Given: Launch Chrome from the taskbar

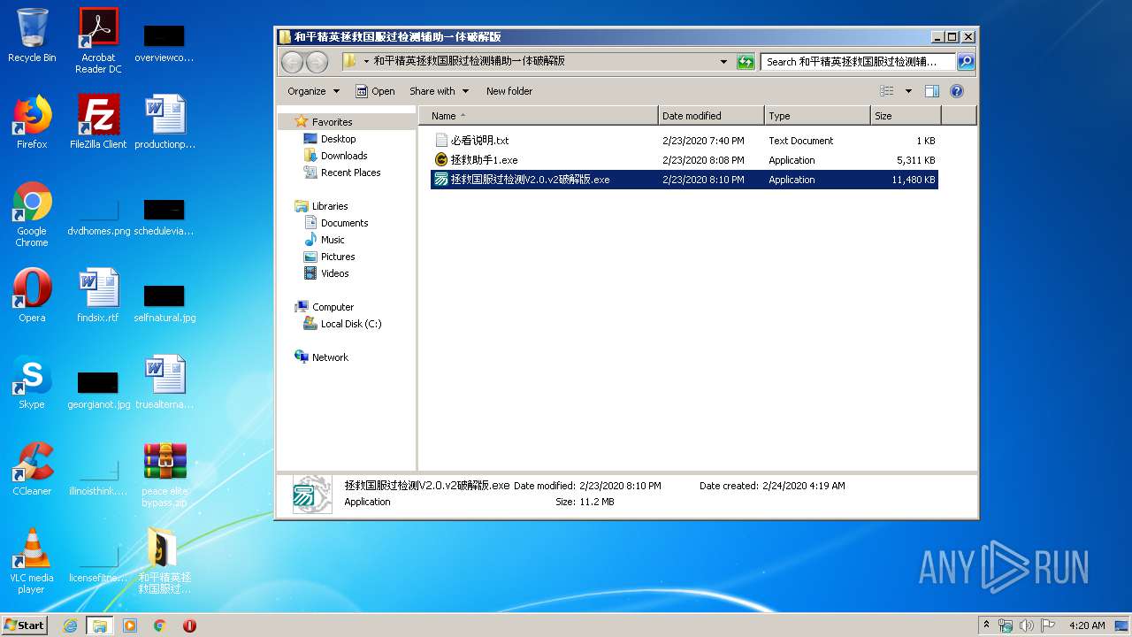Looking at the screenshot, I should pos(160,625).
